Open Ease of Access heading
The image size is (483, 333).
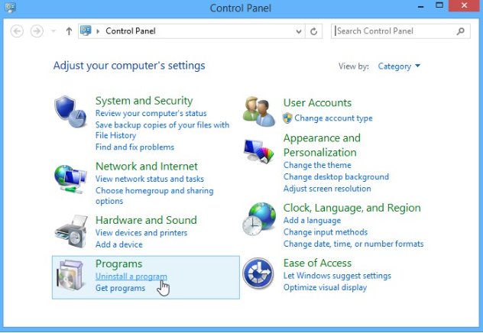click(x=317, y=263)
